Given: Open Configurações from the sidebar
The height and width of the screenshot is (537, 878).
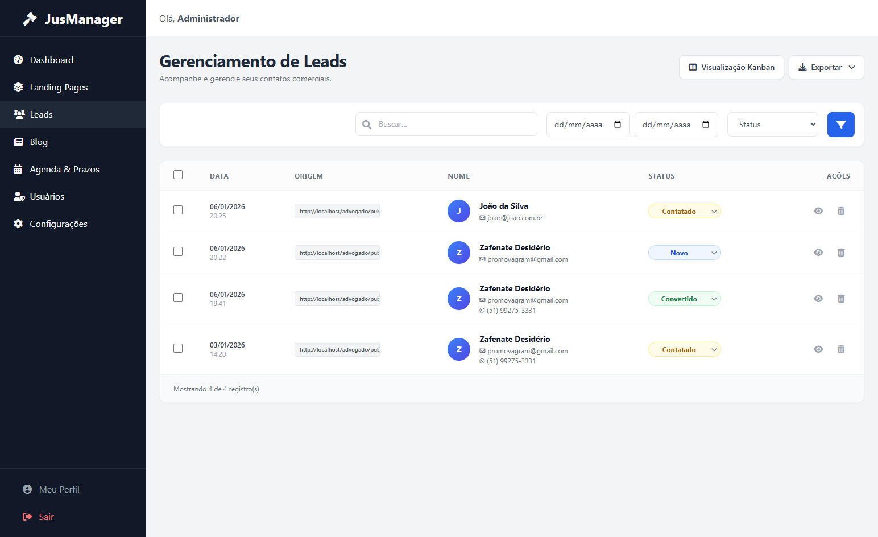Looking at the screenshot, I should pyautogui.click(x=58, y=224).
